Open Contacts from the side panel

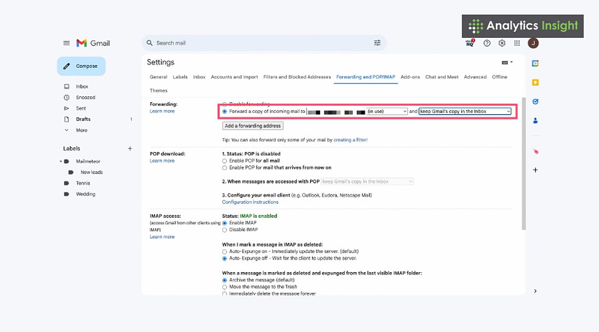point(535,120)
